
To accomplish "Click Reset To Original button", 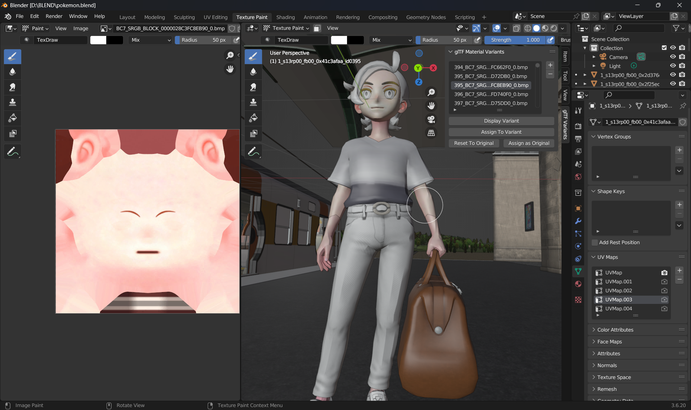I will (474, 143).
